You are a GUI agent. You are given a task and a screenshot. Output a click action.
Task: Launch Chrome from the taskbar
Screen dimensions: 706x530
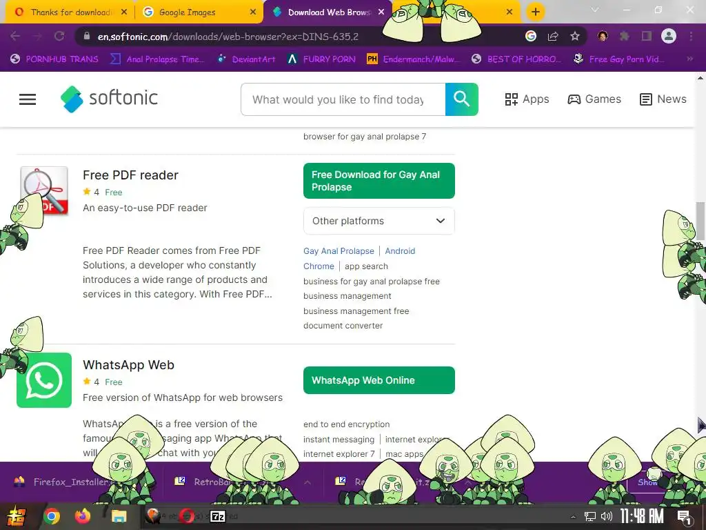[52, 516]
